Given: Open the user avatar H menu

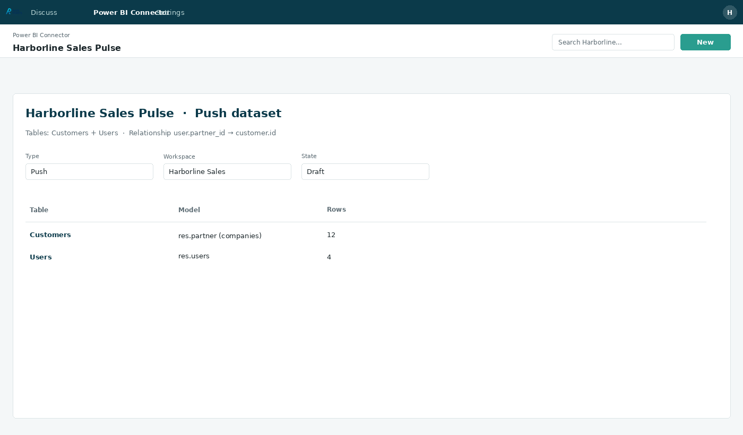Looking at the screenshot, I should 730,12.
